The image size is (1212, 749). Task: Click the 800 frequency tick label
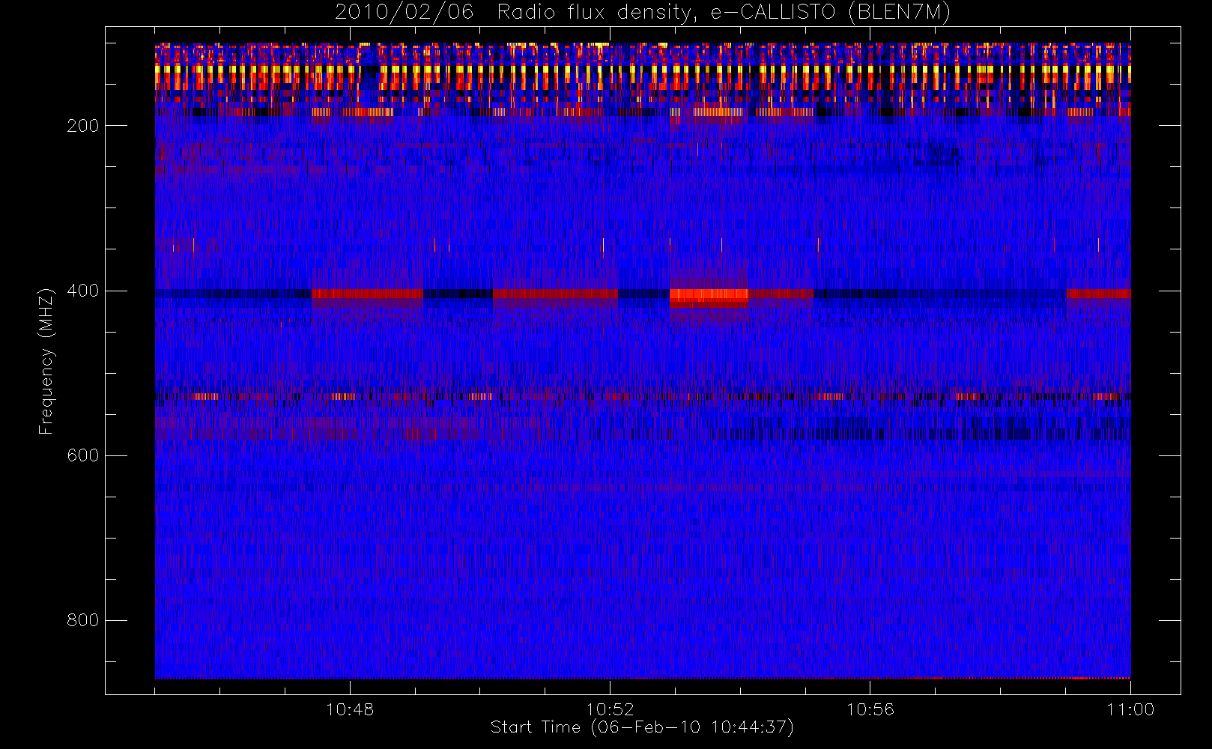(82, 620)
